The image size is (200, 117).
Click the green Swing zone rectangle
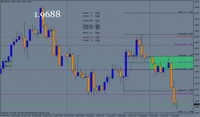tap(172, 63)
